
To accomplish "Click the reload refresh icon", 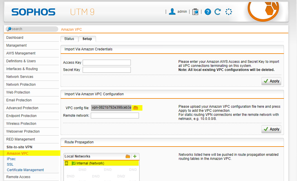I will coord(218,12).
